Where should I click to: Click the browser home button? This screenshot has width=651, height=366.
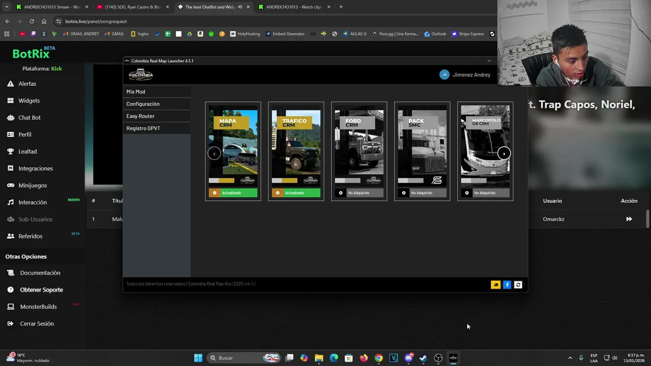(x=44, y=21)
